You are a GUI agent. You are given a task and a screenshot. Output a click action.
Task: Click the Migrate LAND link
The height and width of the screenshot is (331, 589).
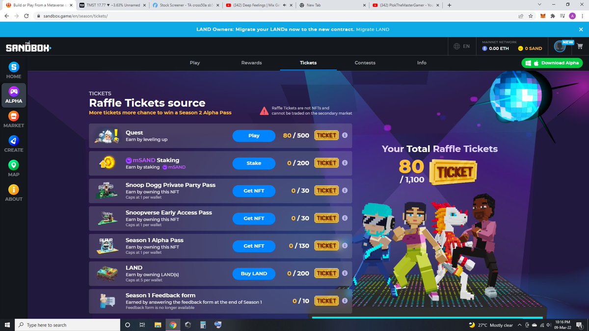tap(373, 29)
